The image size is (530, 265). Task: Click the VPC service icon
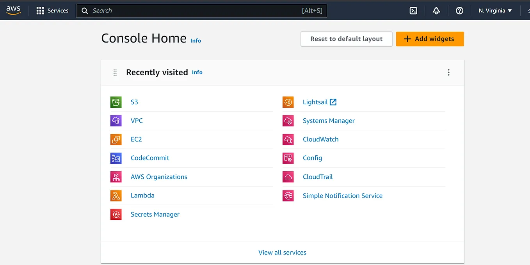click(116, 121)
